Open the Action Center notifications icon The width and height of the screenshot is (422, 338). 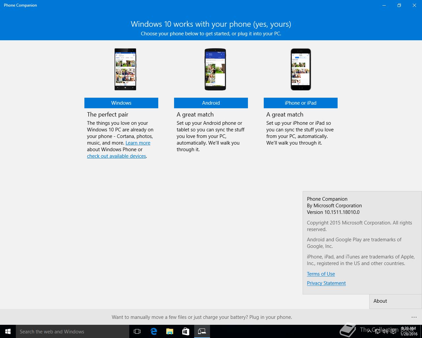[393, 331]
